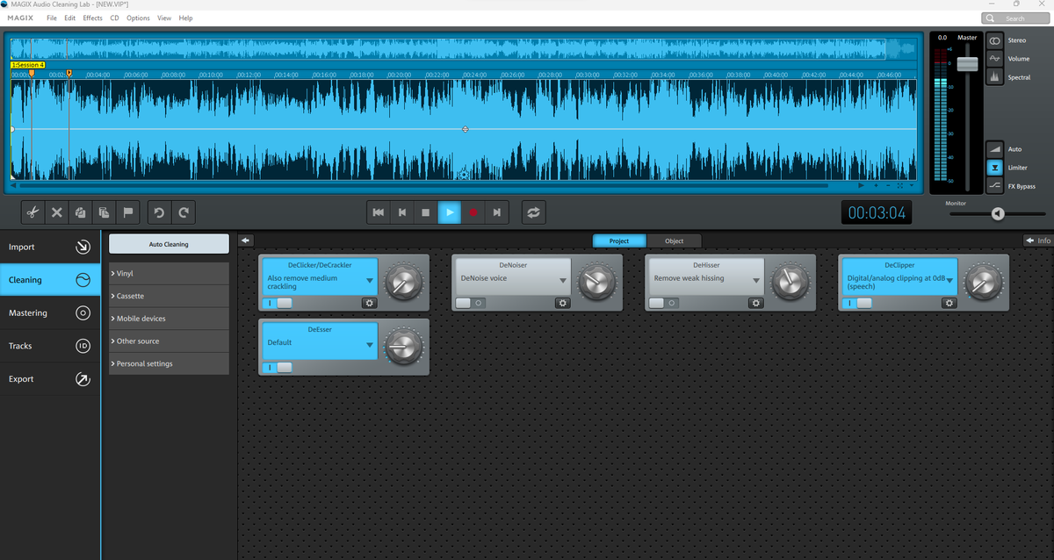Open the Help menu
This screenshot has height=560, width=1054.
pyautogui.click(x=185, y=18)
